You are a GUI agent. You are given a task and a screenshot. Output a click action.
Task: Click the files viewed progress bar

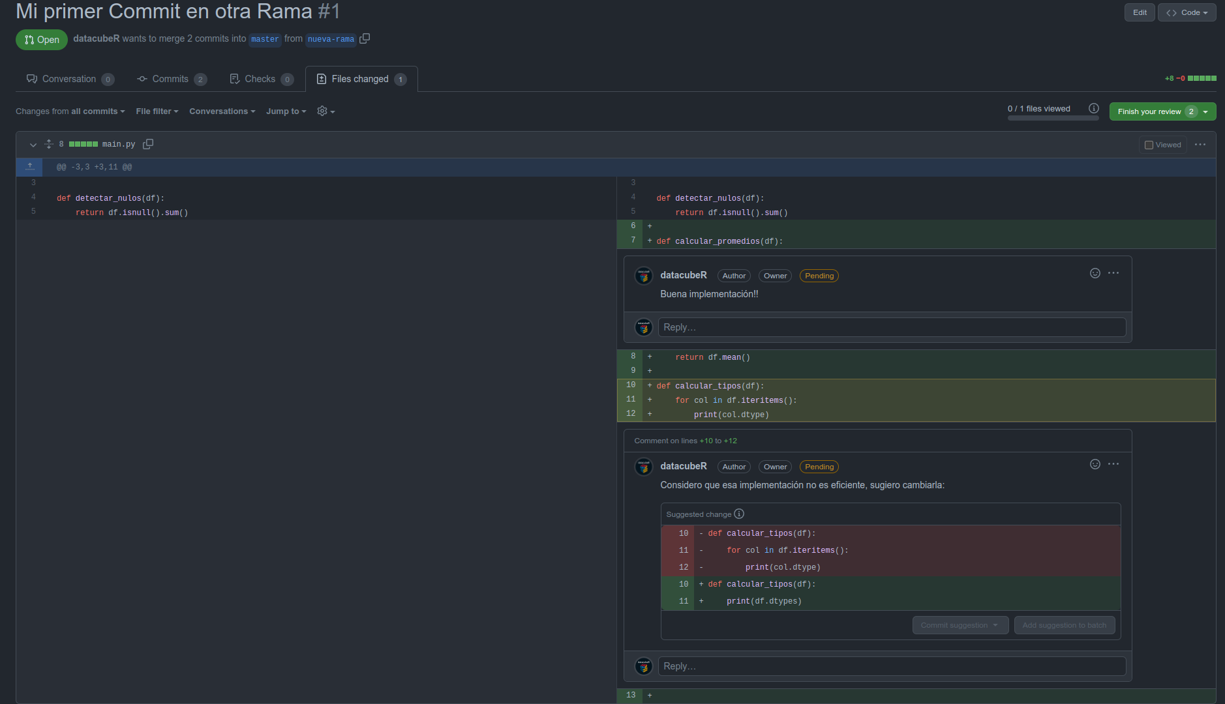[1053, 118]
